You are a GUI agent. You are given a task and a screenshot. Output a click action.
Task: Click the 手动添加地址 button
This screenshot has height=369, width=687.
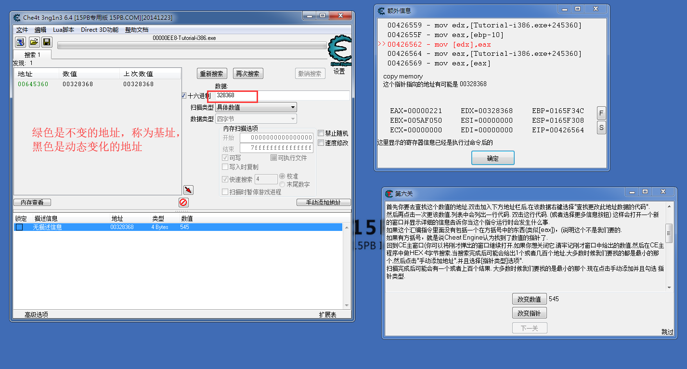click(x=324, y=203)
